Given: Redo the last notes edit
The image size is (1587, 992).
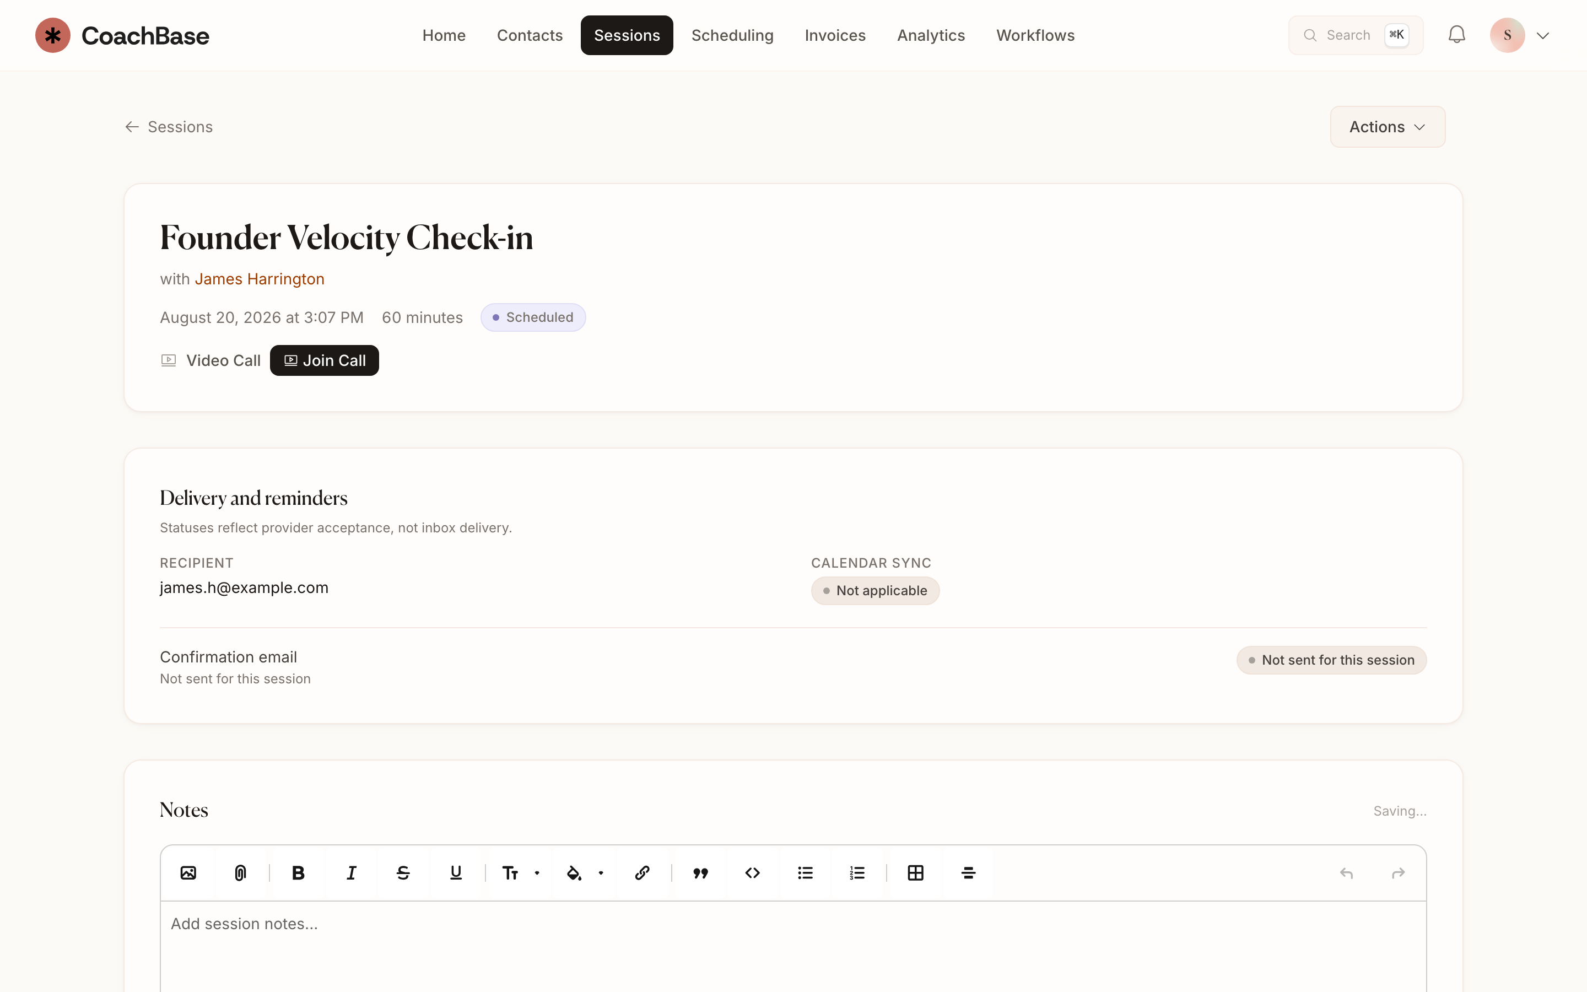Looking at the screenshot, I should (x=1398, y=872).
